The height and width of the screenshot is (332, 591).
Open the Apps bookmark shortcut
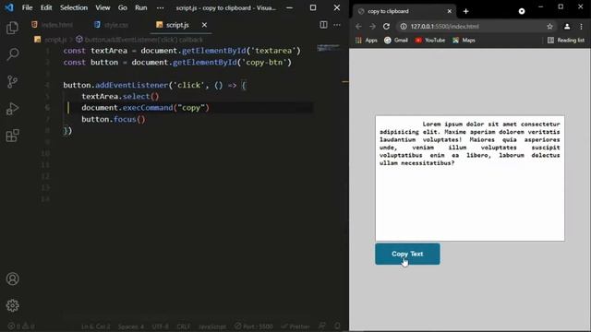367,41
